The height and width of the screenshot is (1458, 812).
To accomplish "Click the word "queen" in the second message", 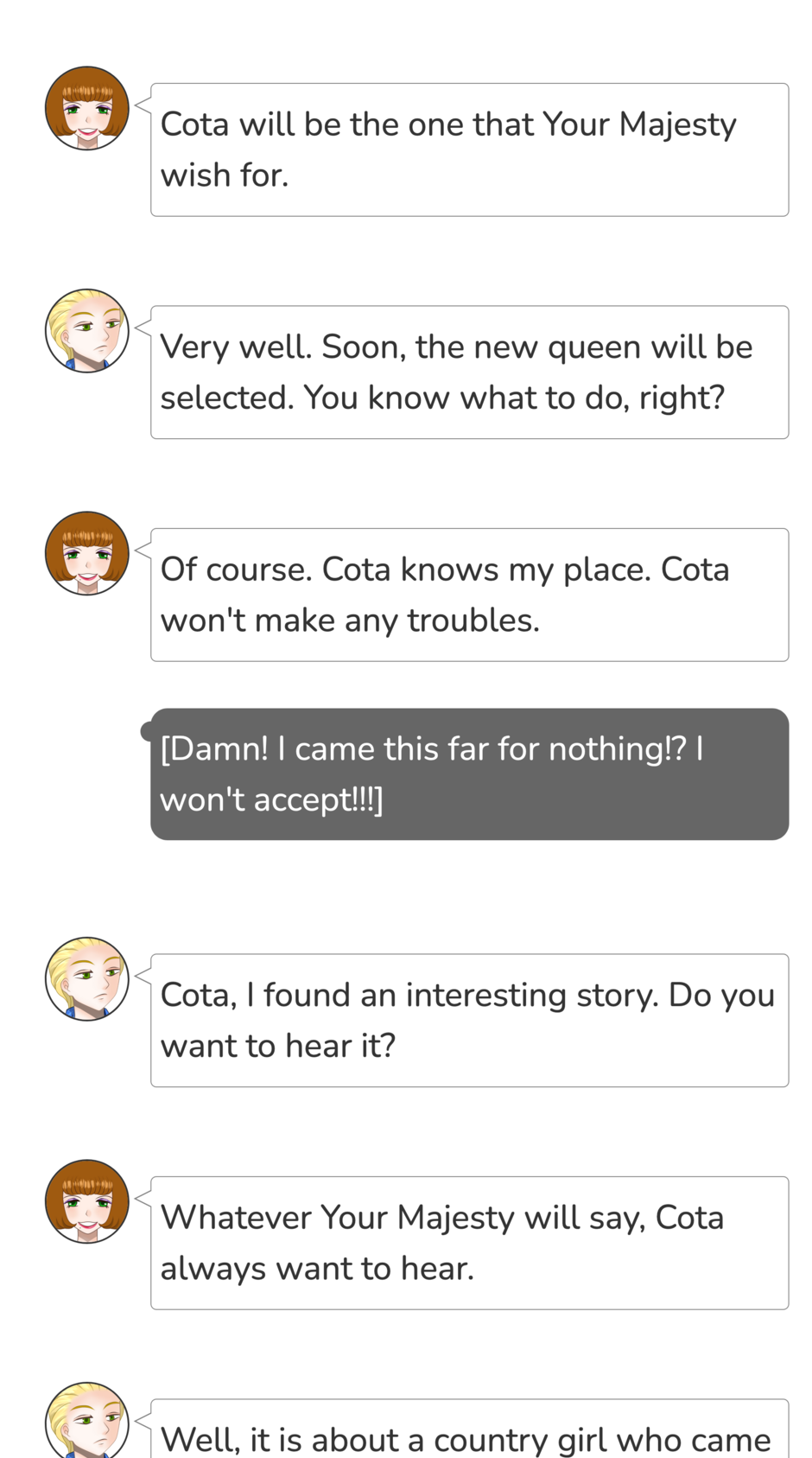I will click(x=594, y=347).
